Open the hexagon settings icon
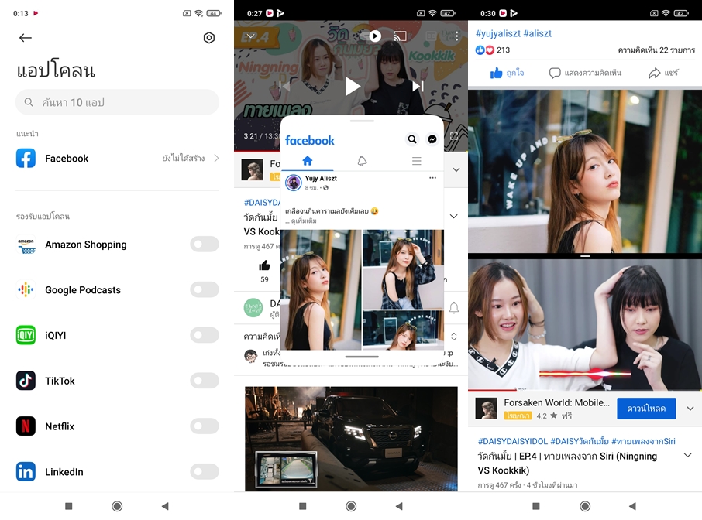 [x=208, y=38]
